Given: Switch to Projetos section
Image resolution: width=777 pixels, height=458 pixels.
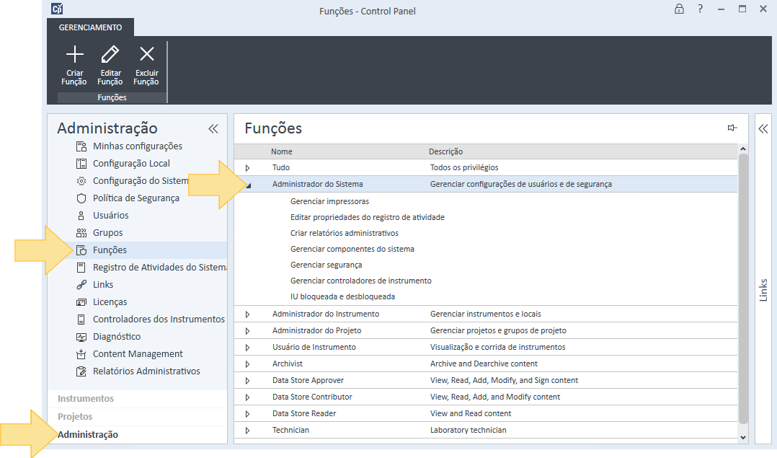Looking at the screenshot, I should [75, 416].
